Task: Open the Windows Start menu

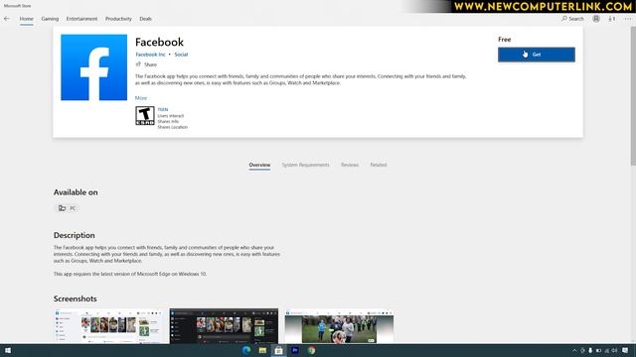Action: pyautogui.click(x=8, y=350)
